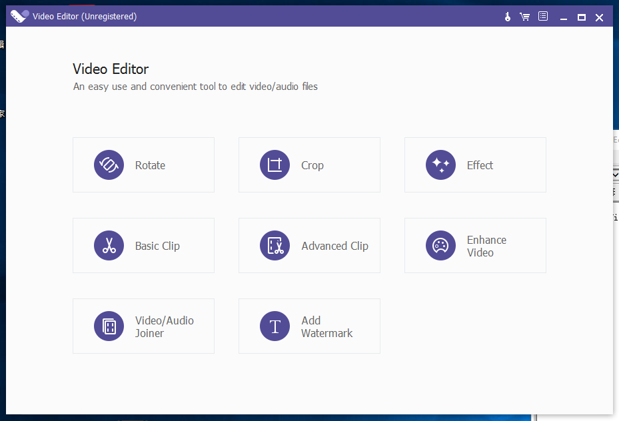Click the Enhance Video palette icon

440,245
